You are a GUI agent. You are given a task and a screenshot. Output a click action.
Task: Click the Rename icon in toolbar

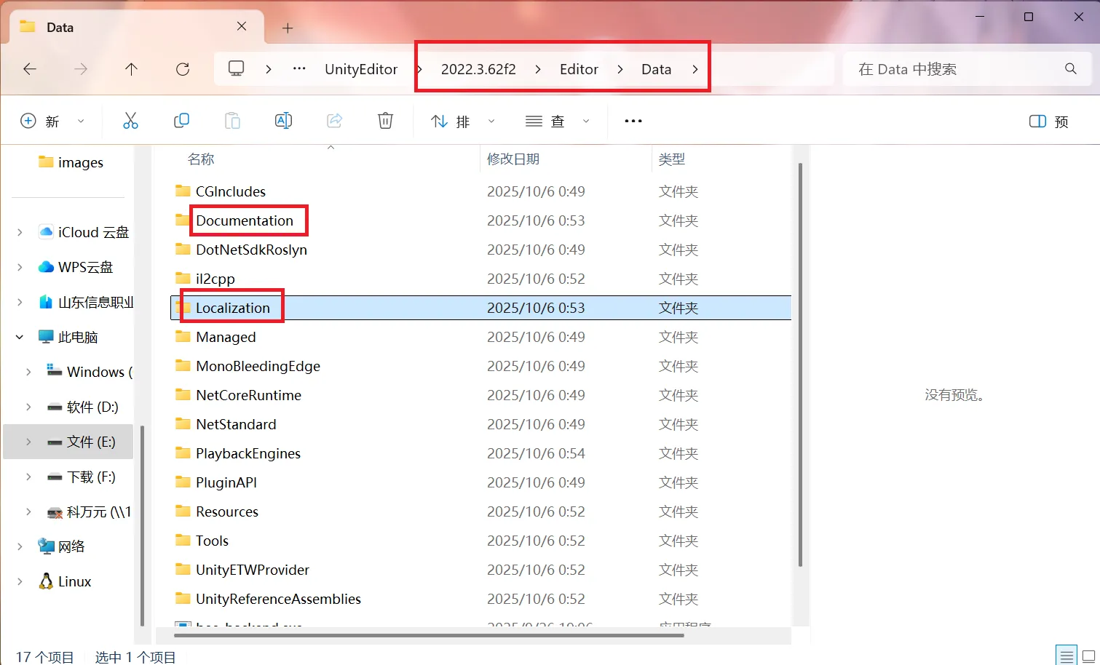(x=283, y=121)
